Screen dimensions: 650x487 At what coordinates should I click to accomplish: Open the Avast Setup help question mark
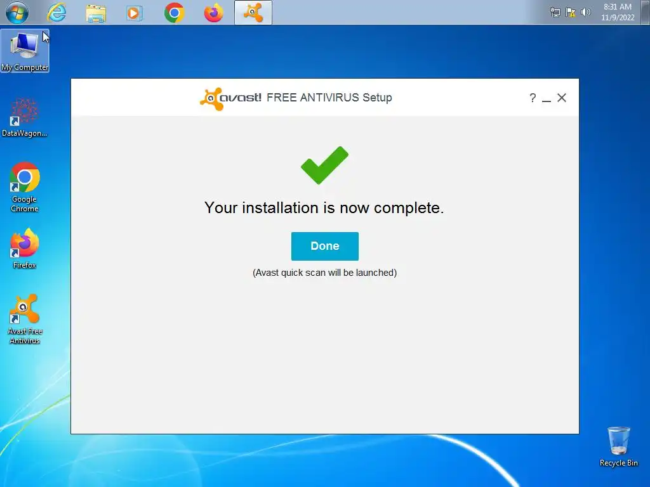pyautogui.click(x=533, y=98)
